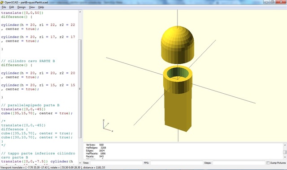
Task: Open the Edit menu
Action: 12,7
